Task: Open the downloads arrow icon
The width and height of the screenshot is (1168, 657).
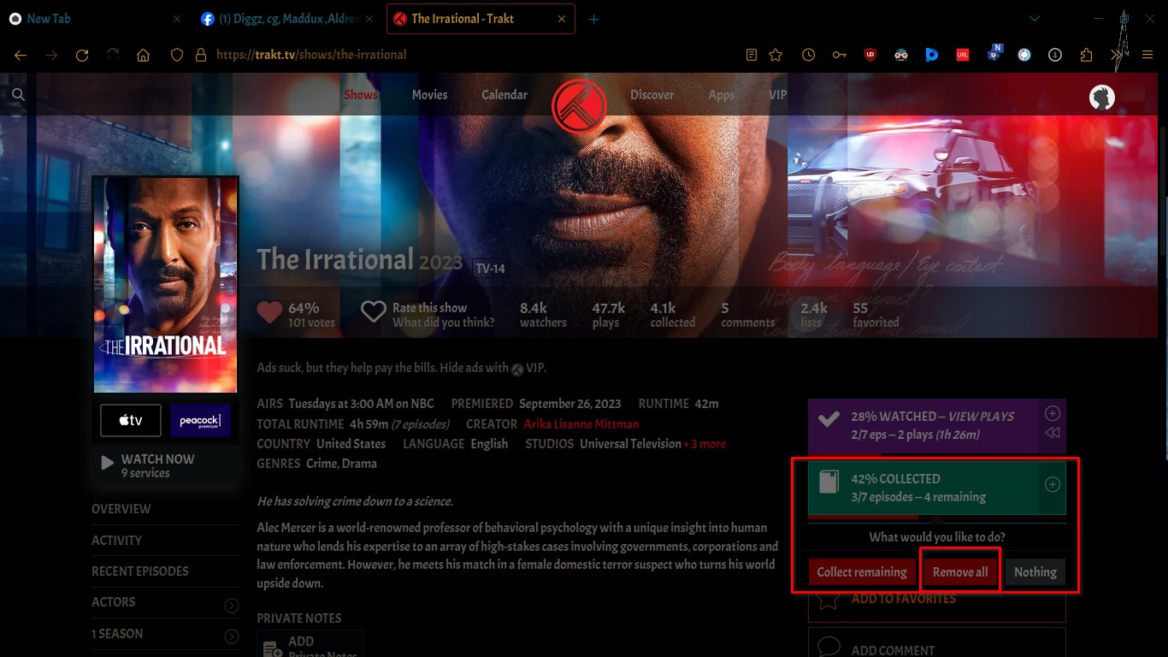Action: [1055, 55]
